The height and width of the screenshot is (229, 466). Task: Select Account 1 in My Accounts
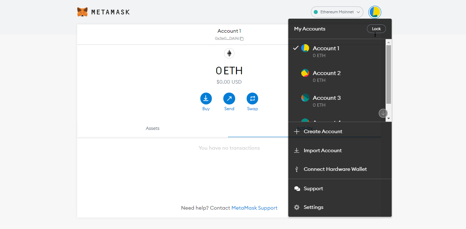pos(337,51)
